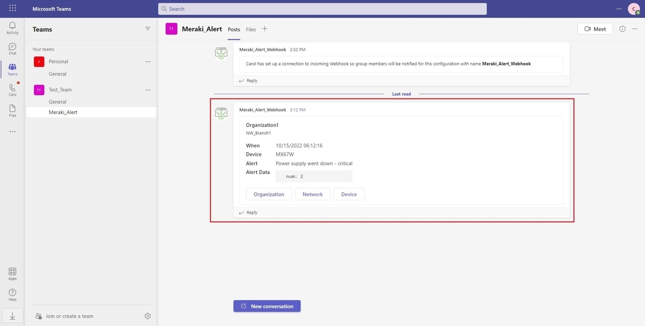Open profile avatar menu

[x=634, y=9]
